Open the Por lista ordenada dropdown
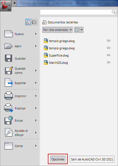The width and height of the screenshot is (118, 166). coord(57,30)
